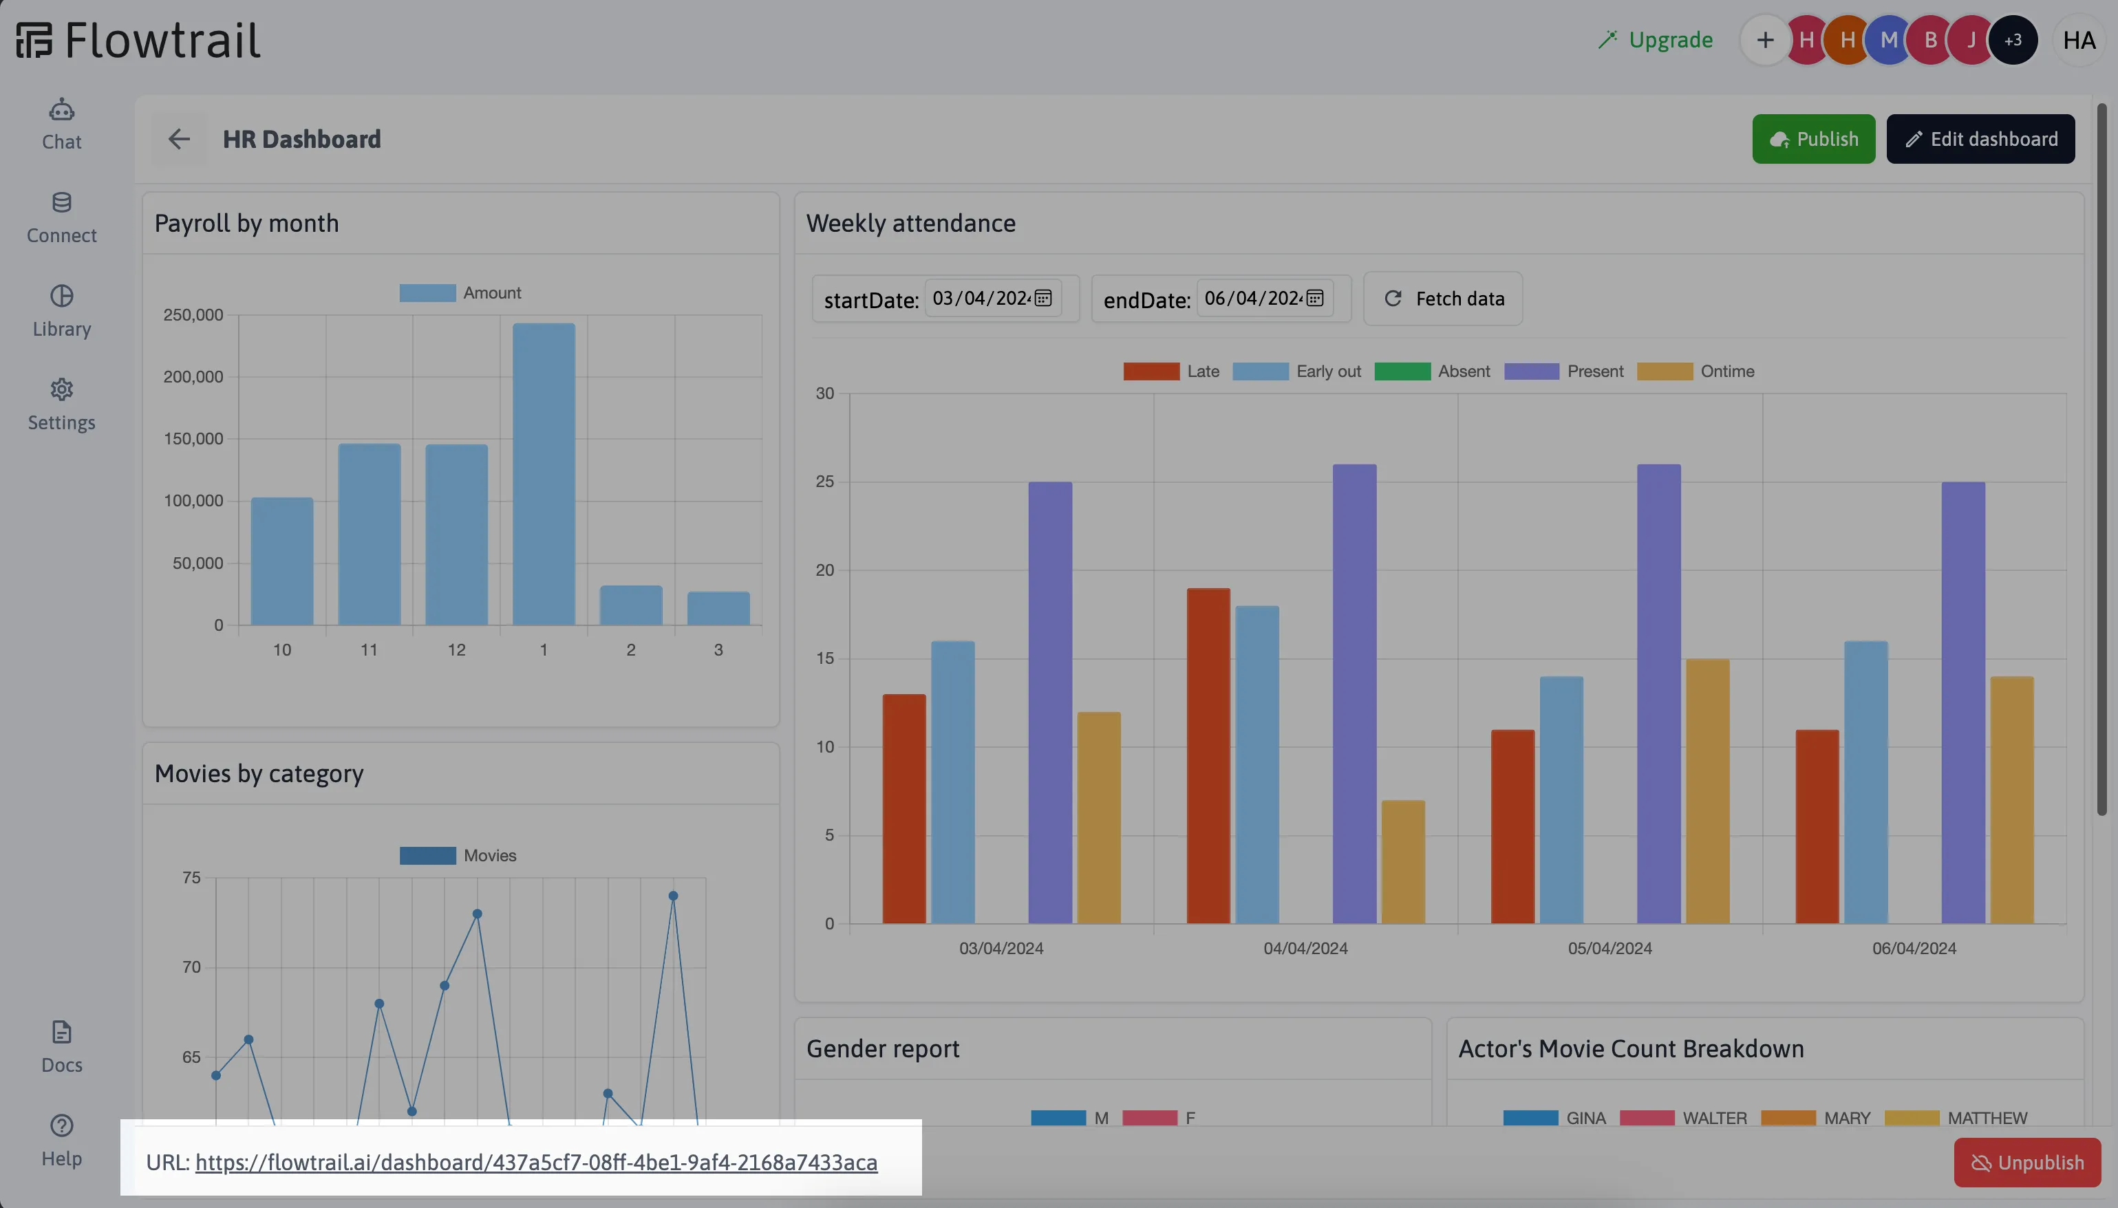Toggle the Early out legend series
Image resolution: width=2118 pixels, height=1208 pixels.
pyautogui.click(x=1296, y=371)
